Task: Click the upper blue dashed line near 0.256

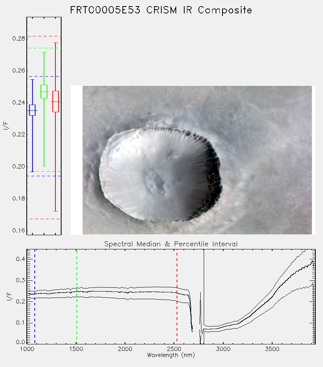Action: coord(44,77)
